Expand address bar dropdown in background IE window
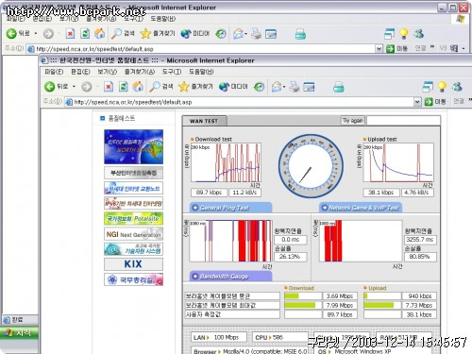The height and width of the screenshot is (354, 472). coord(379,49)
